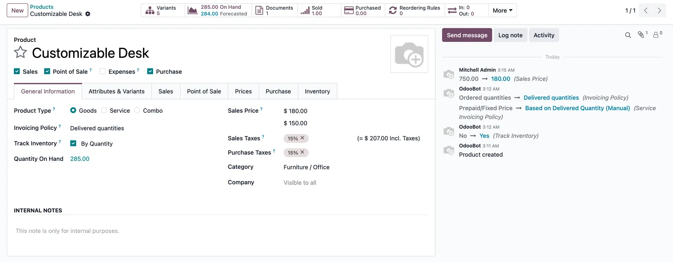Uncheck the Sales checkbox
This screenshot has width=673, height=262.
17,71
